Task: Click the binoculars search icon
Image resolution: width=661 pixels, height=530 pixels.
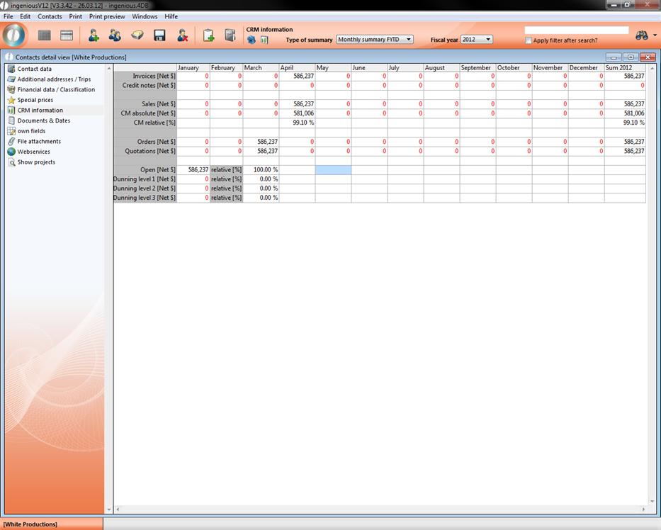Action: [642, 35]
